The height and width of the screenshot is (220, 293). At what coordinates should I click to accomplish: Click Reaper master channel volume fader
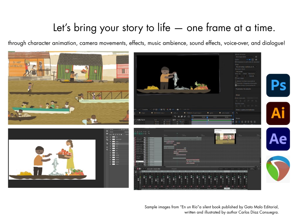coord(138,180)
